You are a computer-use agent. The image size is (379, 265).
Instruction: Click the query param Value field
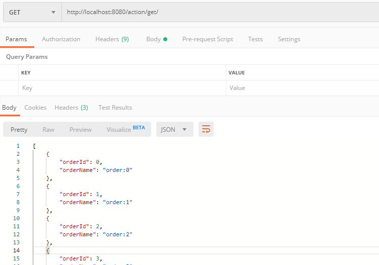tap(301, 88)
